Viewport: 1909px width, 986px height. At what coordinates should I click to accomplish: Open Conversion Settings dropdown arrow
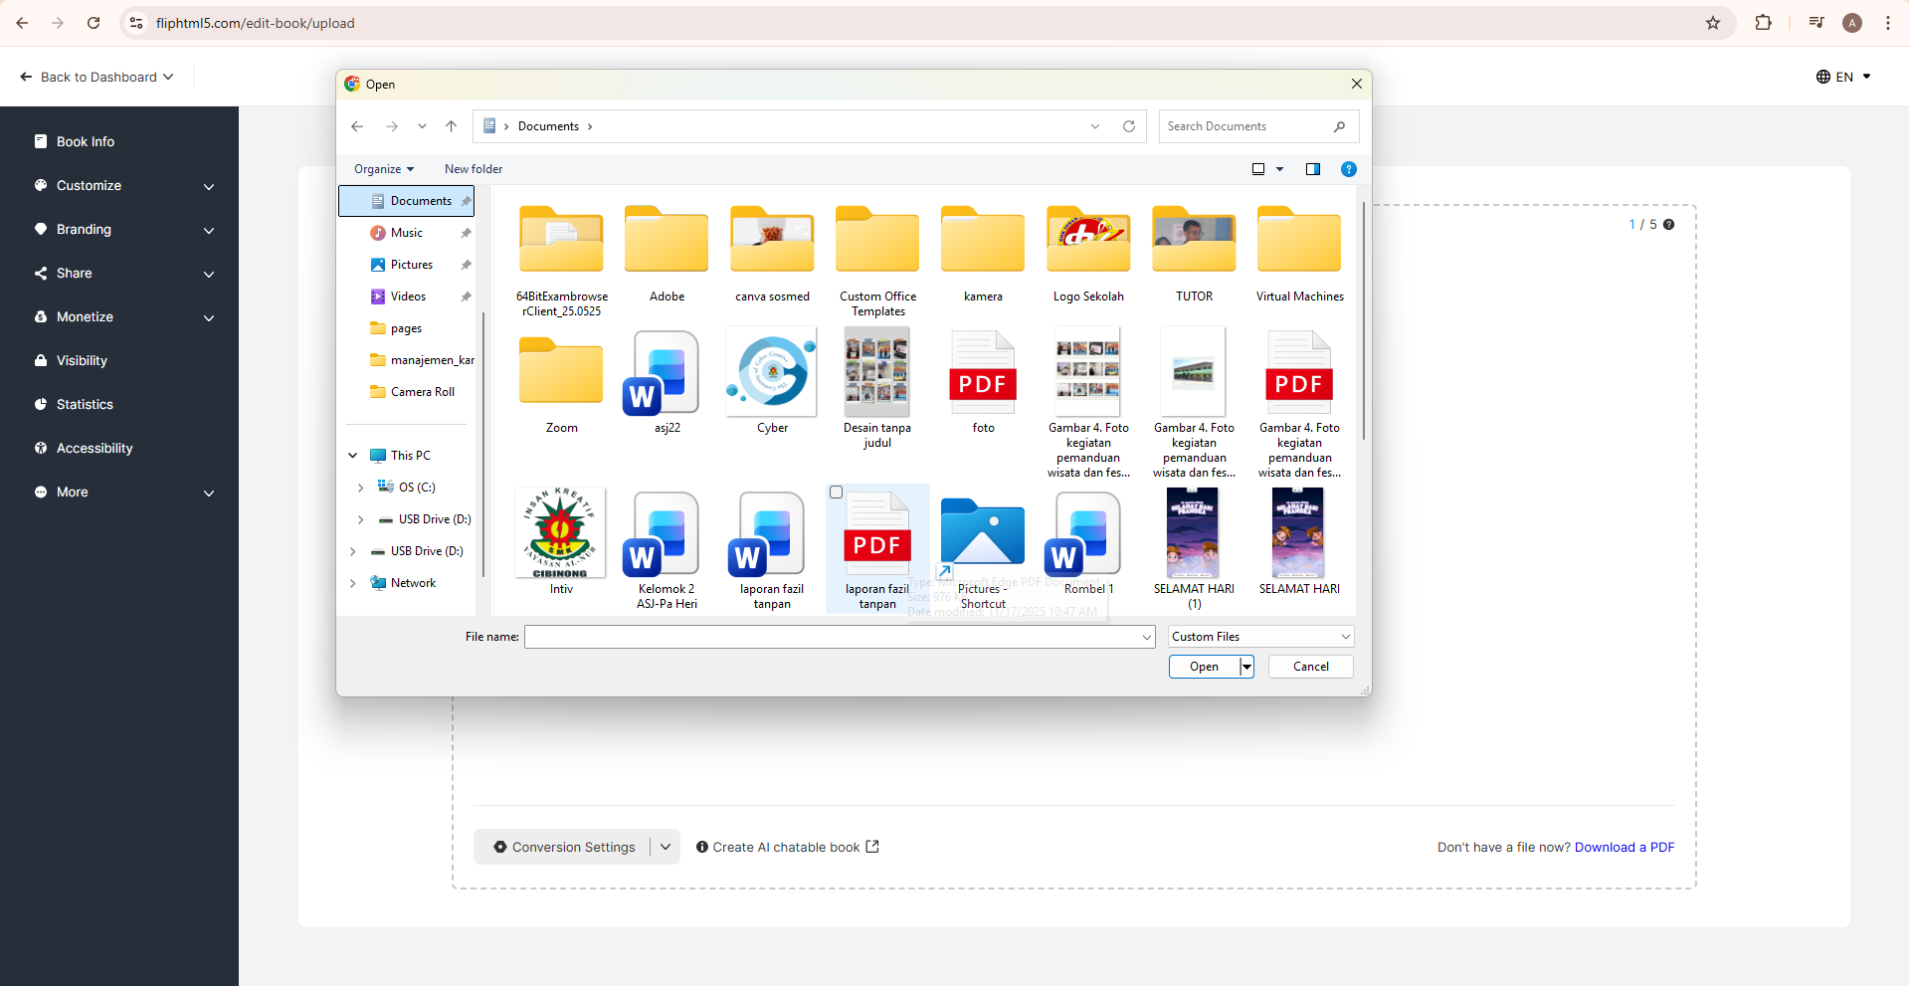666,847
